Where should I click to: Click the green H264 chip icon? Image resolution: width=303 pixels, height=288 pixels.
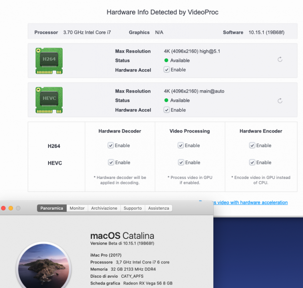49,61
